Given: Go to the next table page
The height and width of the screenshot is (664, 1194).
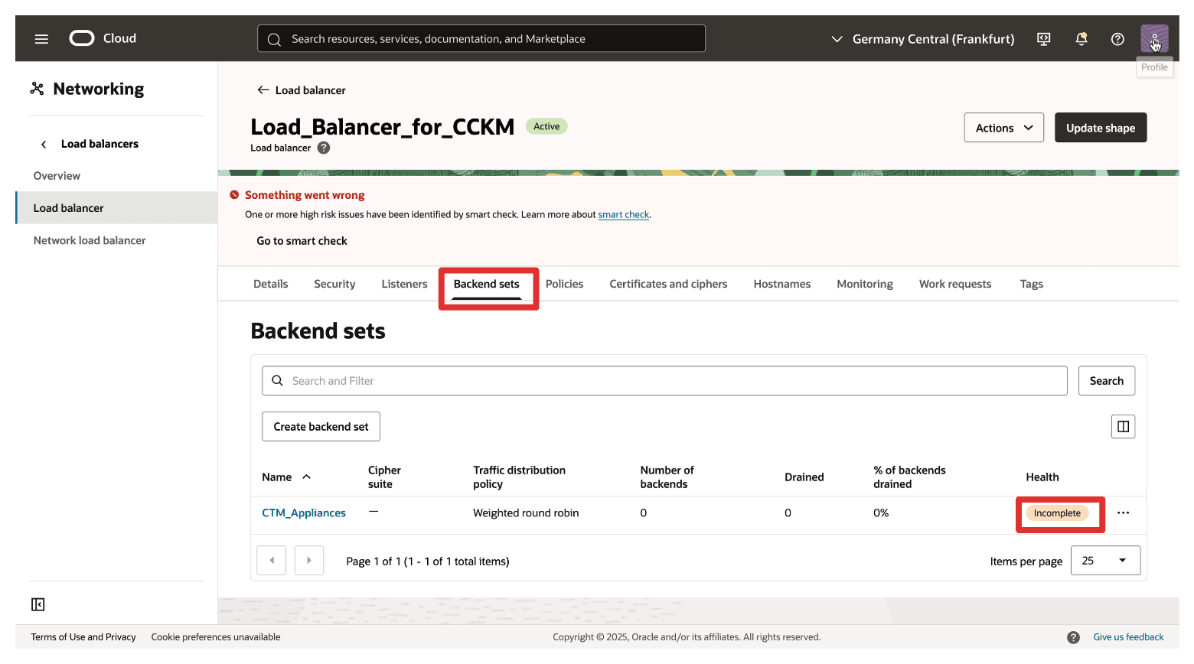Looking at the screenshot, I should (x=309, y=561).
